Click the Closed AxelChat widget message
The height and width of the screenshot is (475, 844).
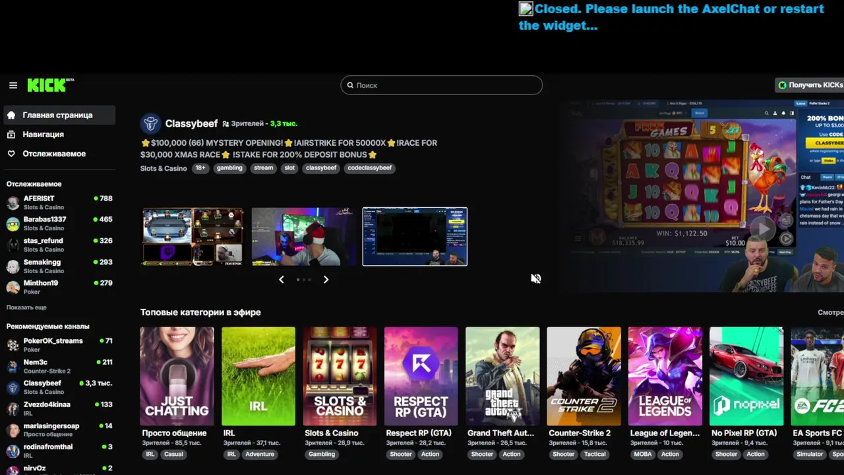[671, 17]
